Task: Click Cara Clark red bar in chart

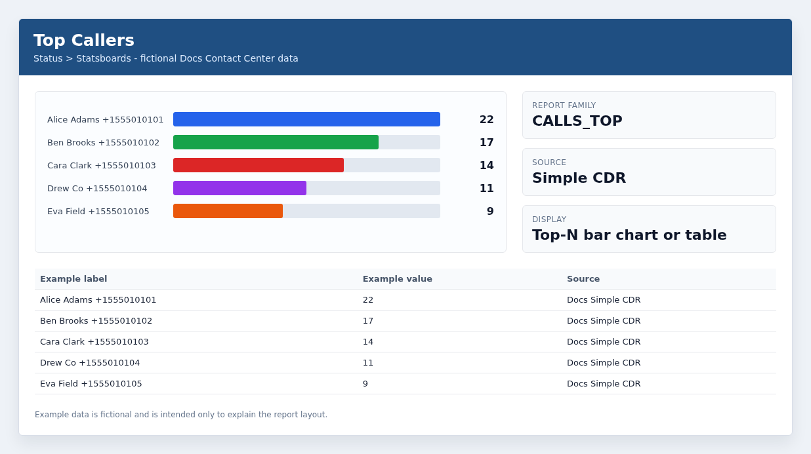Action: [259, 165]
